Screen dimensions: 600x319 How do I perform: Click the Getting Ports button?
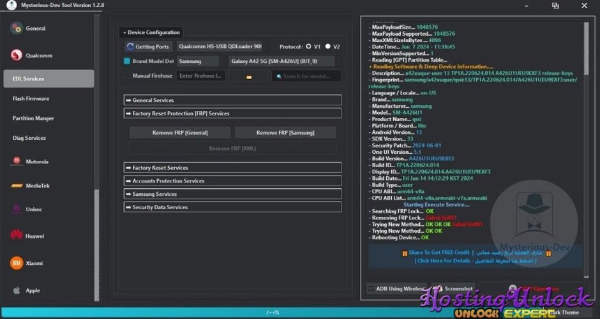click(149, 47)
